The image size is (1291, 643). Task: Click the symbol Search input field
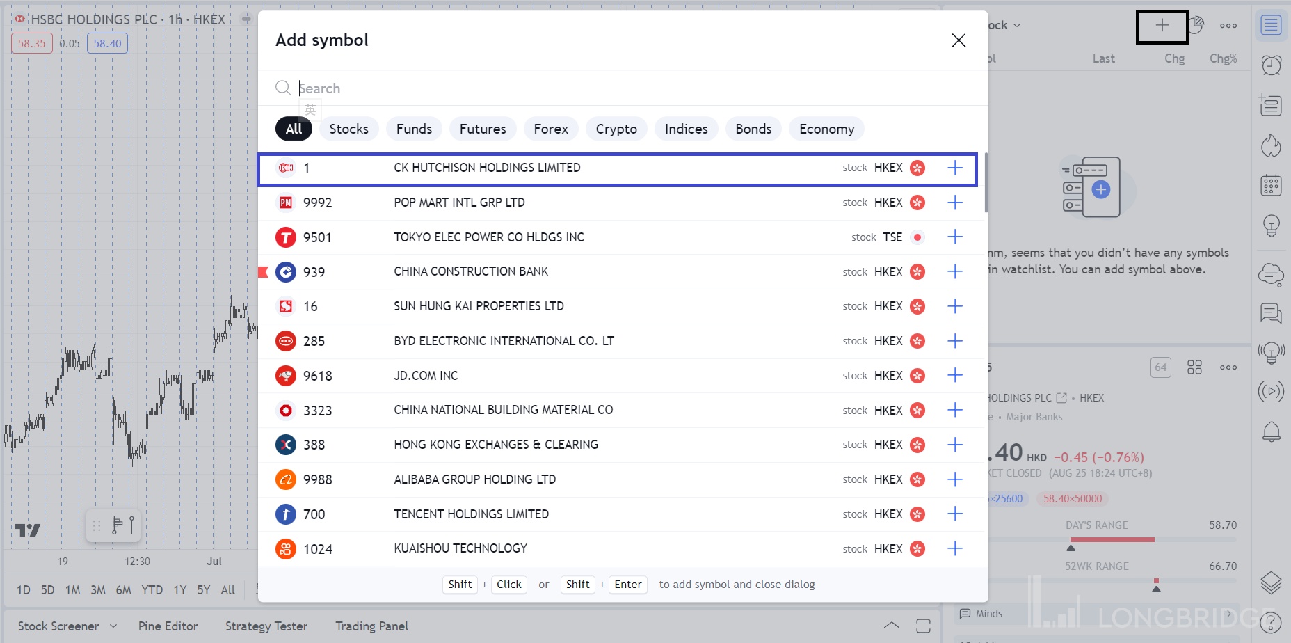click(x=626, y=88)
